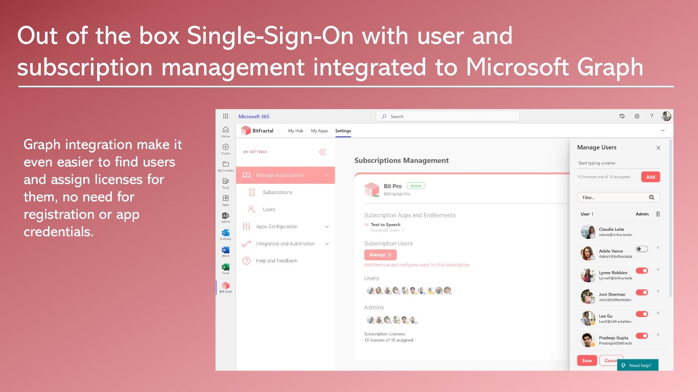Open the My Hub tab
This screenshot has width=698, height=392.
[295, 131]
